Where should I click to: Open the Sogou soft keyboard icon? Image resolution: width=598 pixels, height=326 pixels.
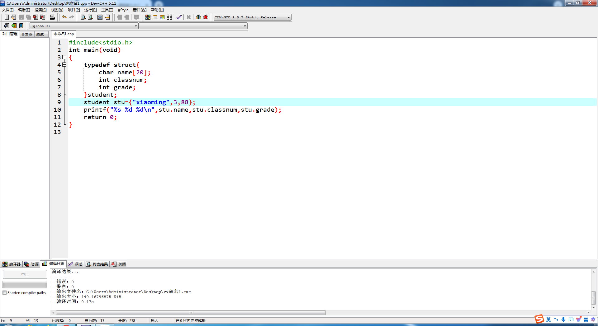[571, 319]
